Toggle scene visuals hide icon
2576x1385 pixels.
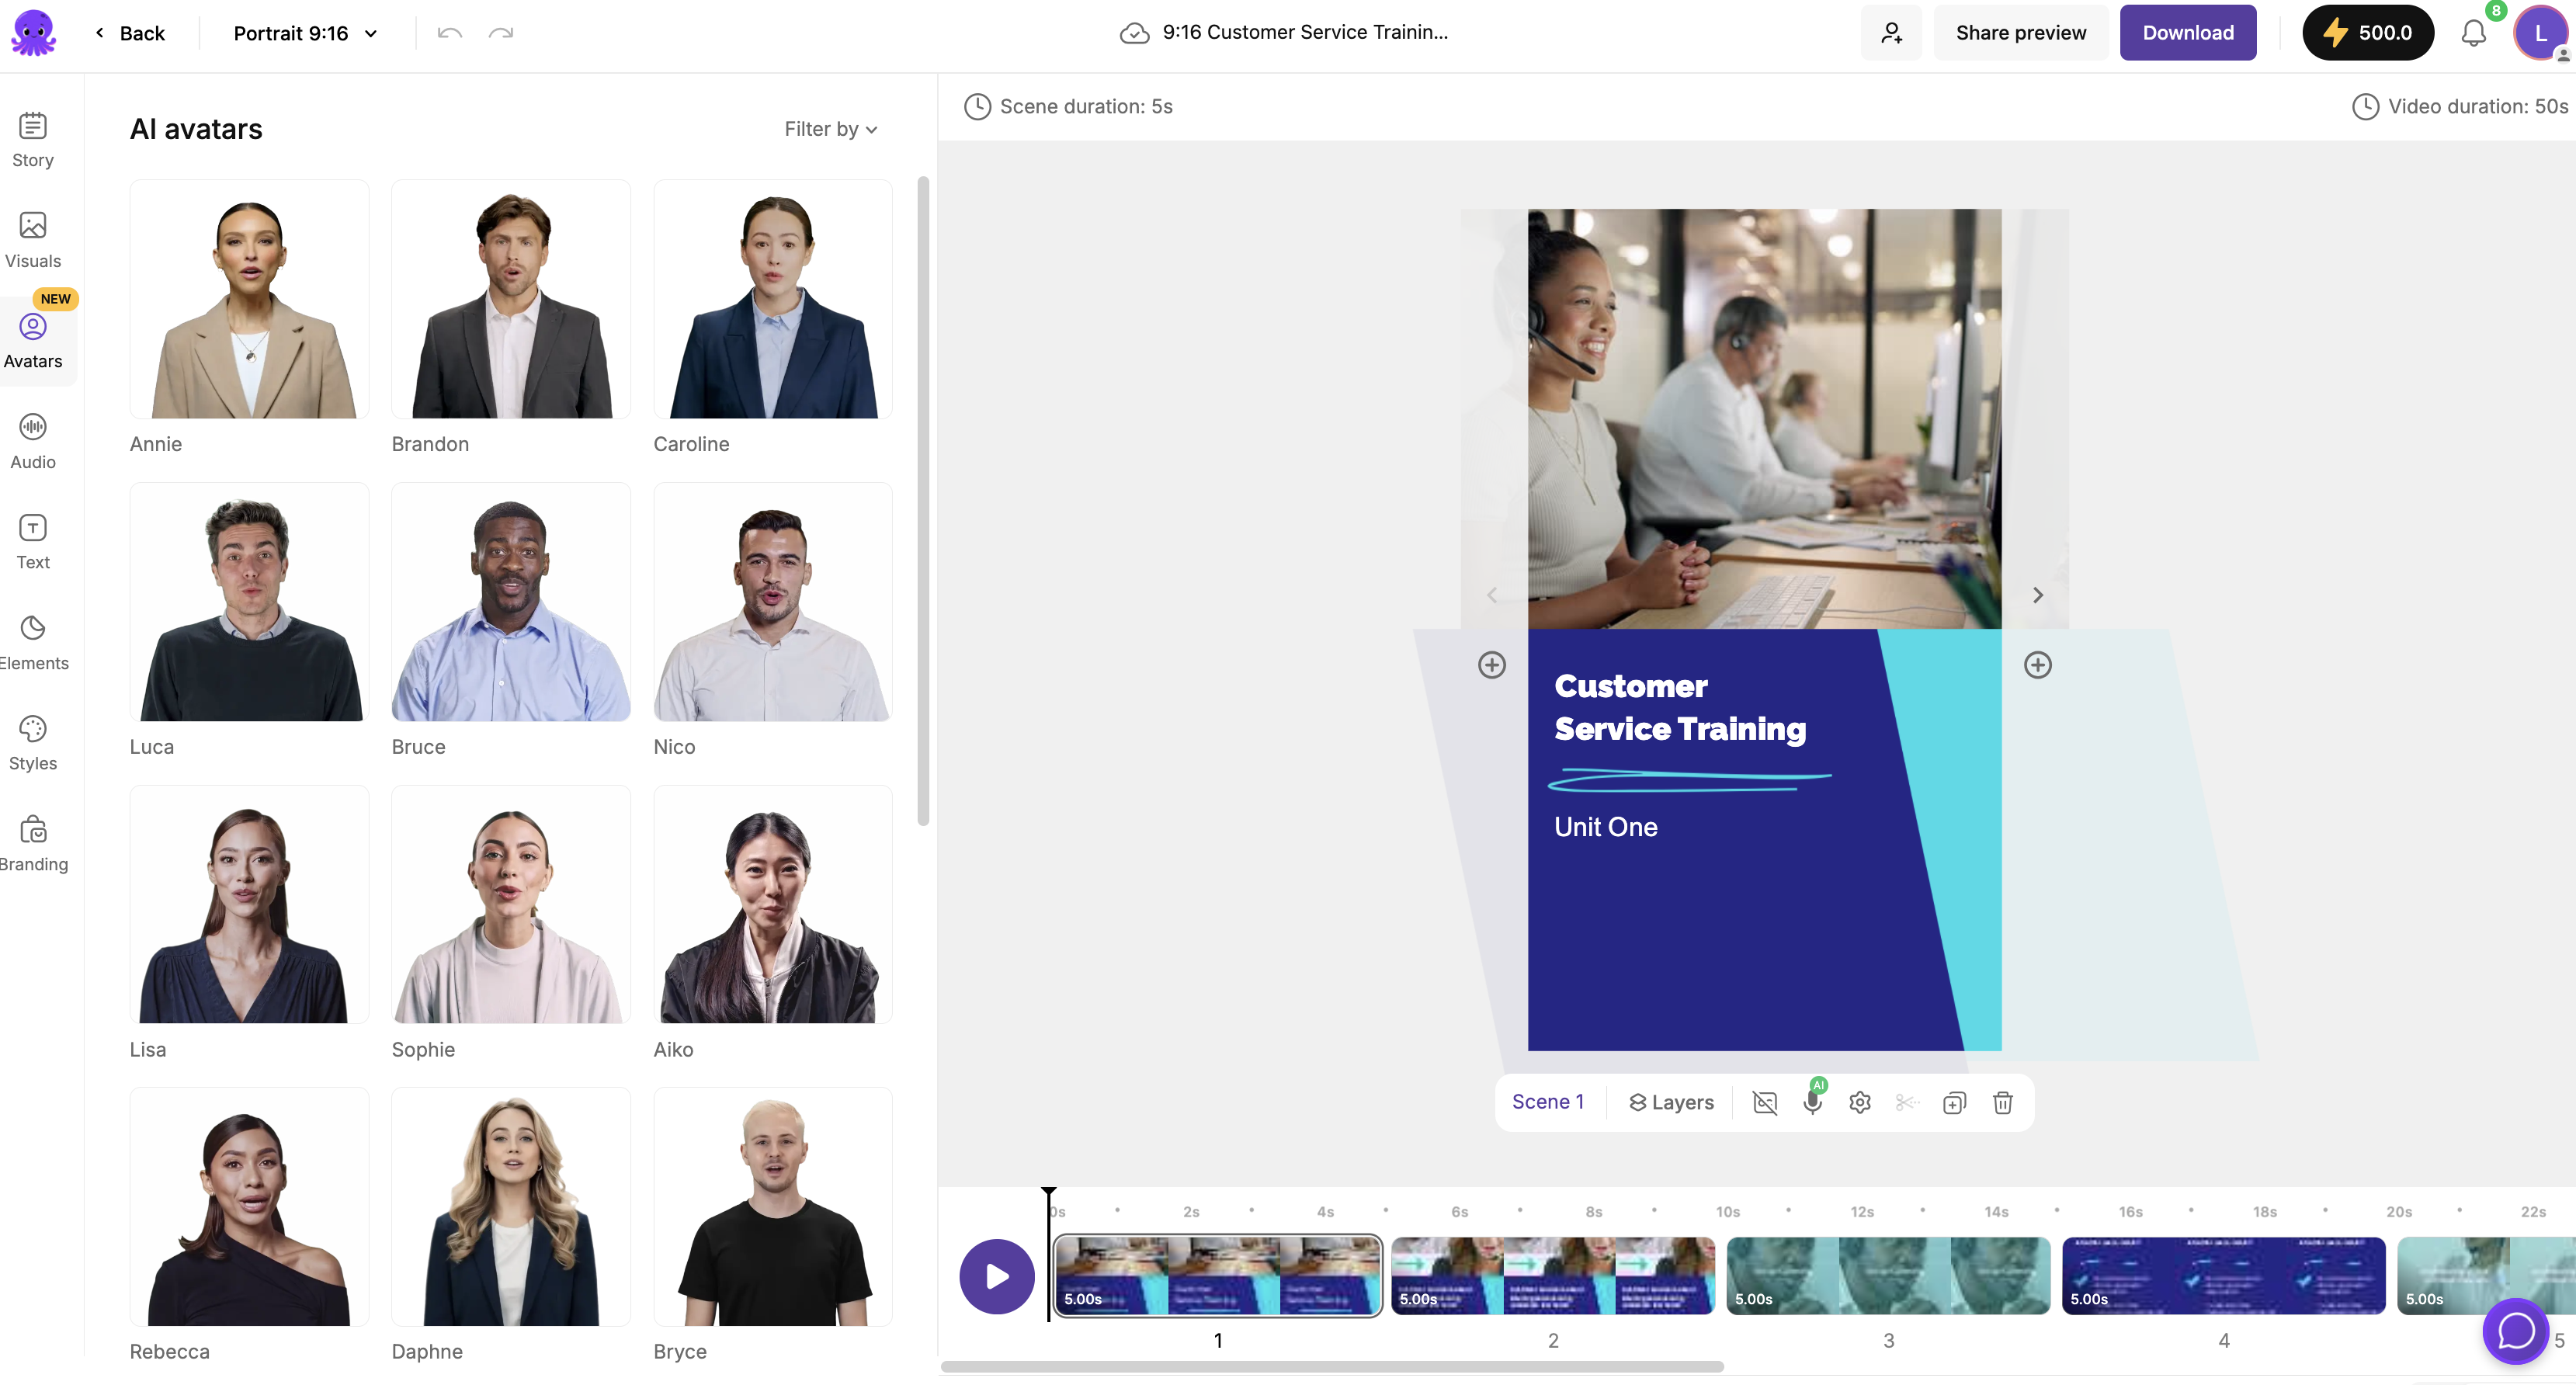point(1765,1102)
